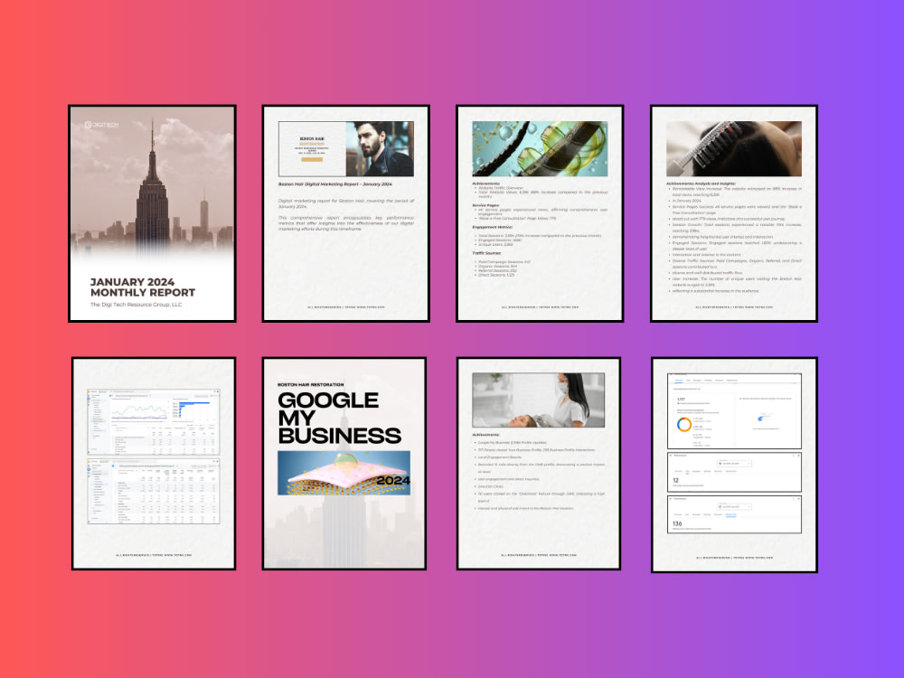Click the 'Traffic Sources:' subheading
Image resolution: width=904 pixels, height=678 pixels.
pos(486,253)
